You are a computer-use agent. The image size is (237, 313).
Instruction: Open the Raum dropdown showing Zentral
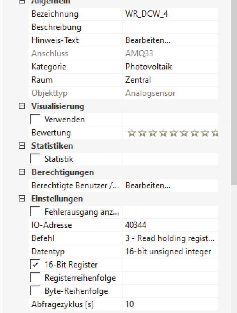click(170, 80)
